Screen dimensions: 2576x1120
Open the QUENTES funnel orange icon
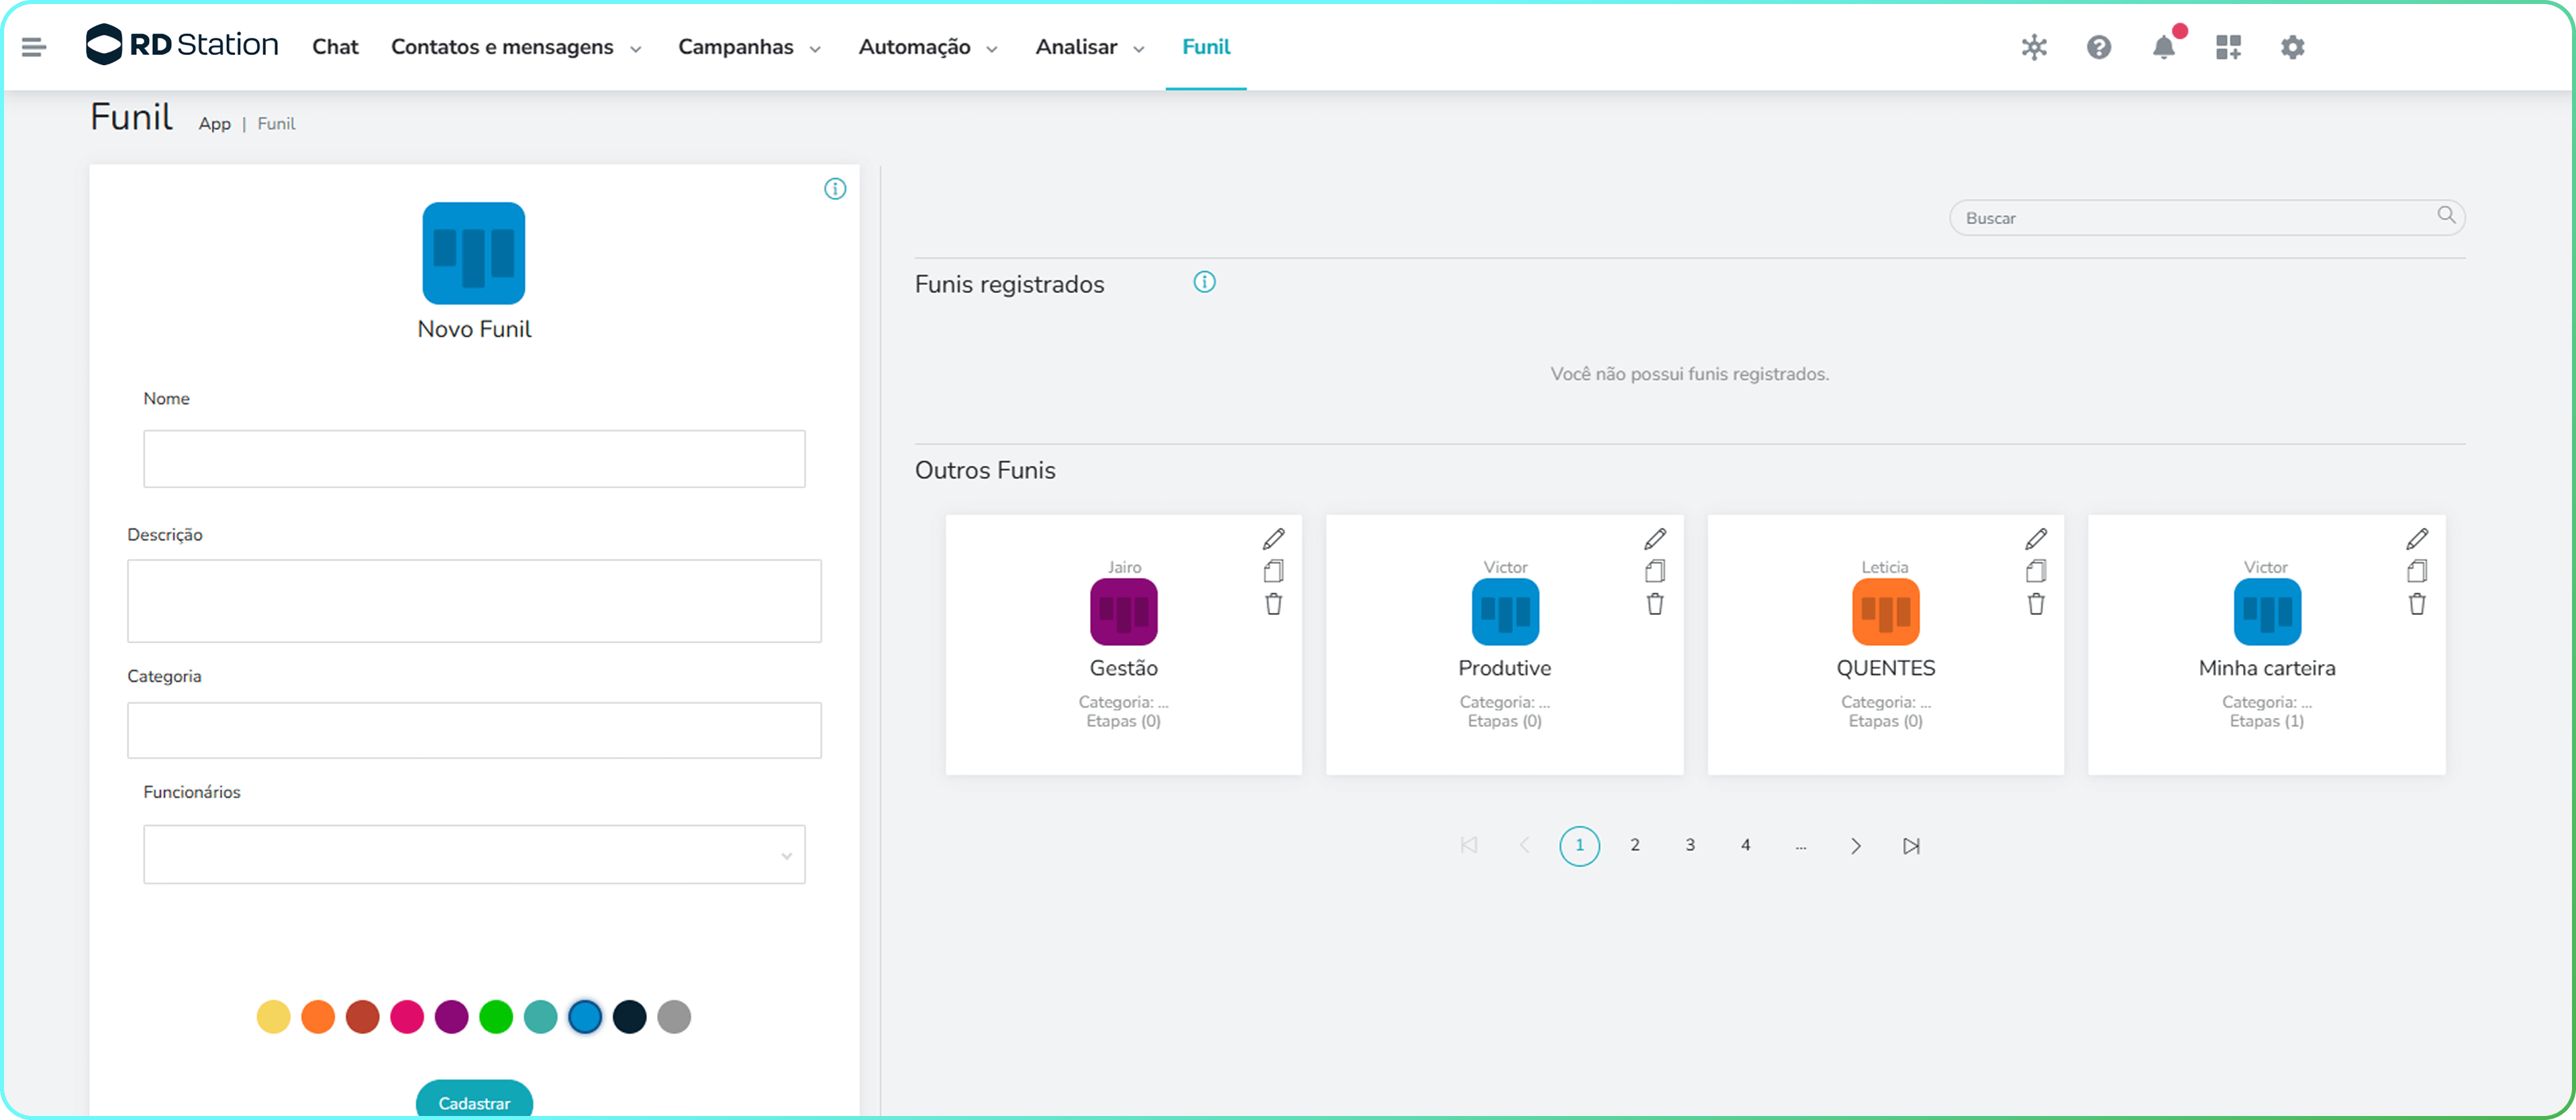[x=1886, y=612]
